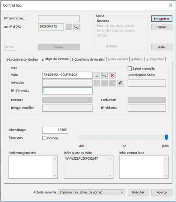Open the browse dots next to N° d'OR

coord(69,27)
